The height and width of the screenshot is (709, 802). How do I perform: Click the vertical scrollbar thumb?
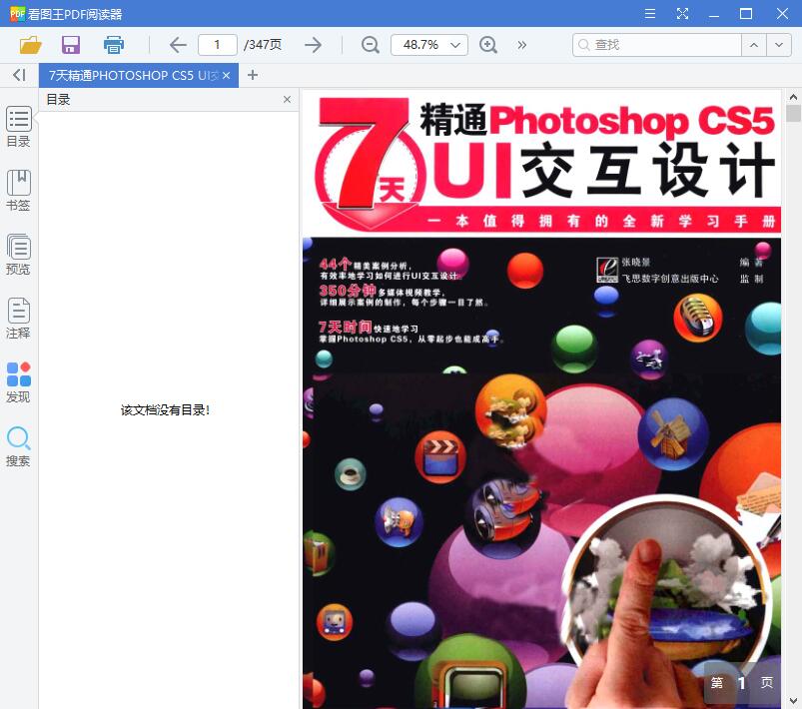793,113
